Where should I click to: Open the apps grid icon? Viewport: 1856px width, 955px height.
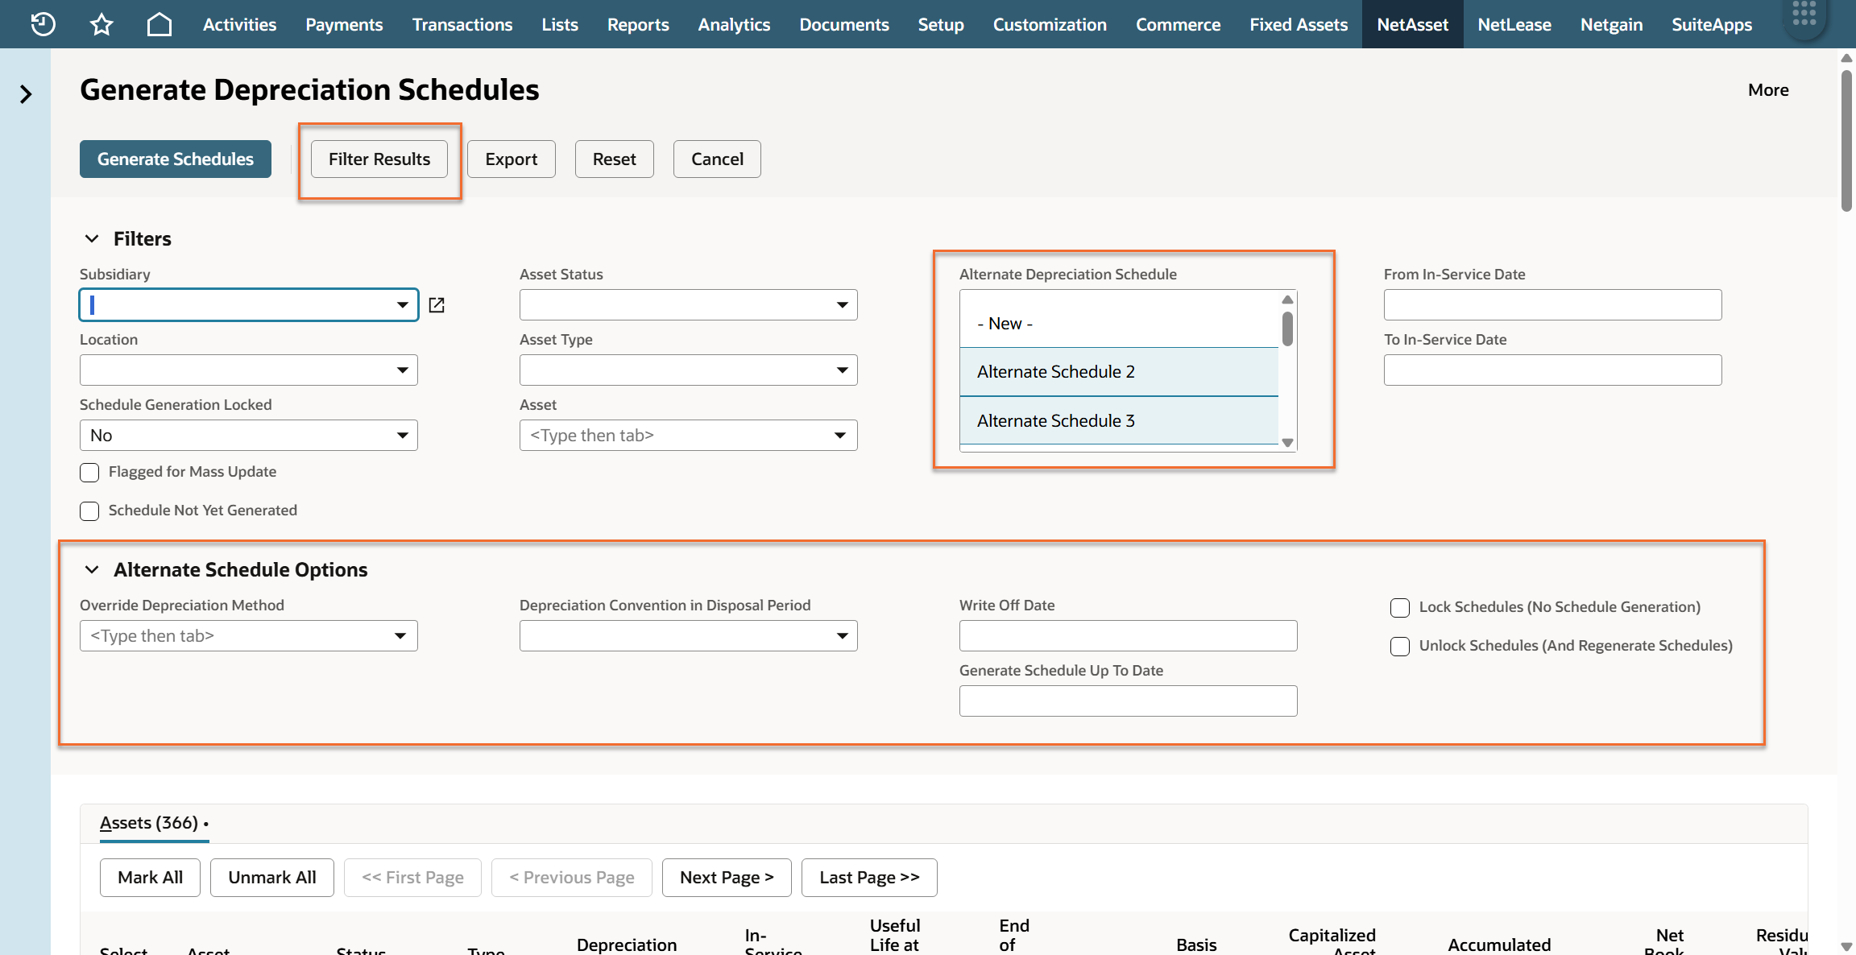1804,14
